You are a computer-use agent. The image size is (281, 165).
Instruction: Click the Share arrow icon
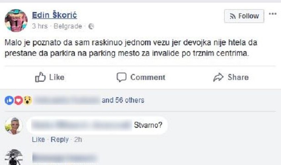pos(219,77)
